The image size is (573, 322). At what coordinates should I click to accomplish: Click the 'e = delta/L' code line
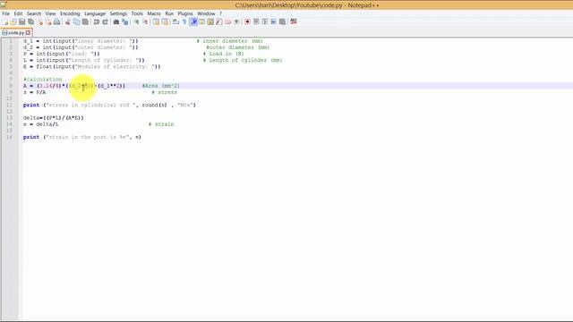pos(40,124)
